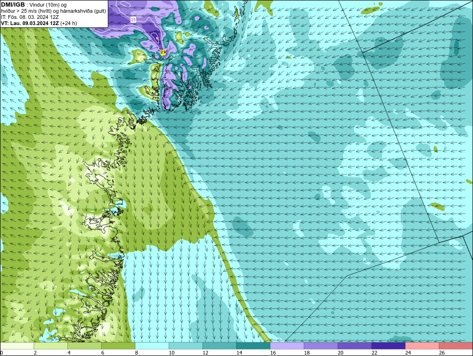Click the 2–4 m/s light green swatch
This screenshot has height=356, width=473.
pyautogui.click(x=51, y=346)
